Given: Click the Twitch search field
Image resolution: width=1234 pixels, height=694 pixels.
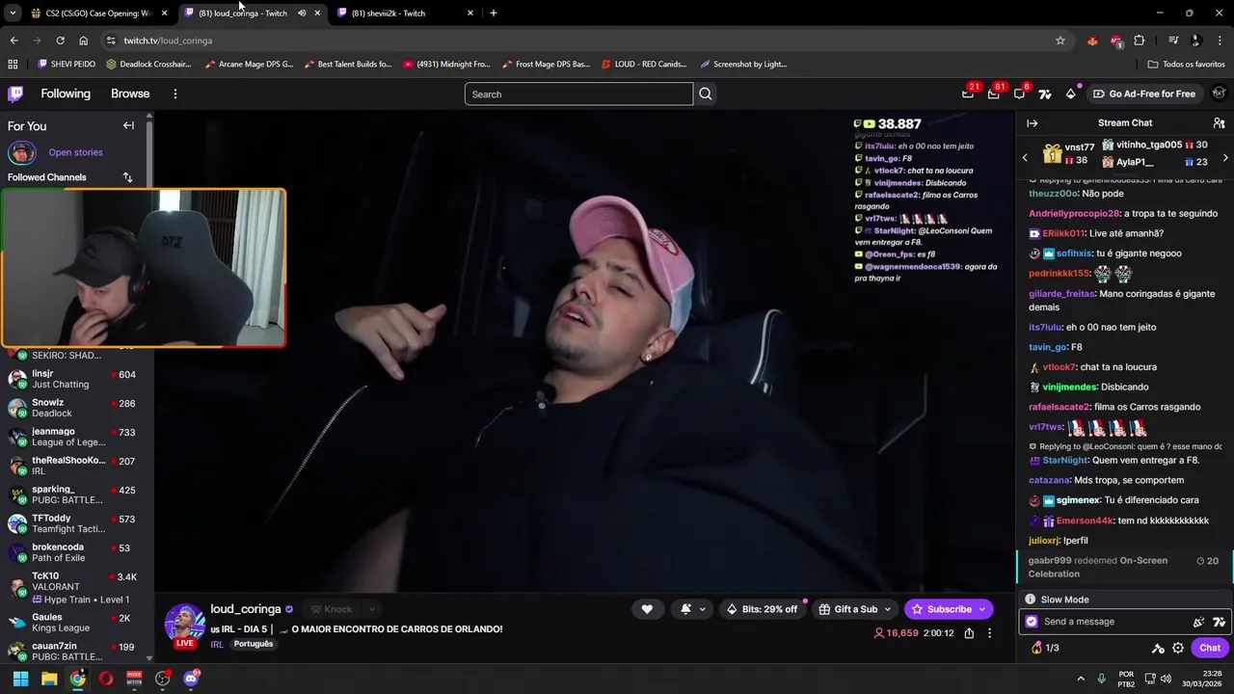Looking at the screenshot, I should 578,93.
